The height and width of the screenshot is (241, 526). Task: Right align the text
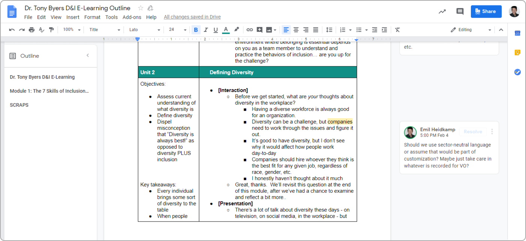coord(306,30)
